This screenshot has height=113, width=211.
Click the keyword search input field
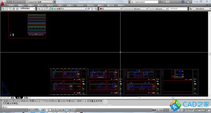[144, 2]
